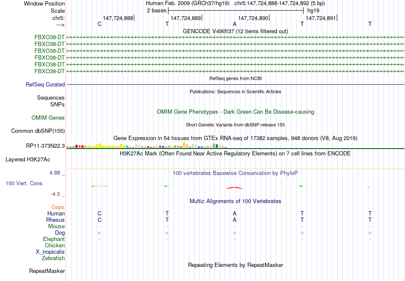Image resolution: width=405 pixels, height=281 pixels.
Task: Click the green PhyloP bar under base 147,724,891
Action: click(301, 186)
